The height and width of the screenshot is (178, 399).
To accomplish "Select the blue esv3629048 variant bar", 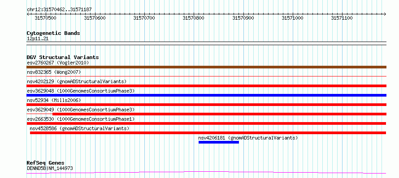I will [206, 95].
